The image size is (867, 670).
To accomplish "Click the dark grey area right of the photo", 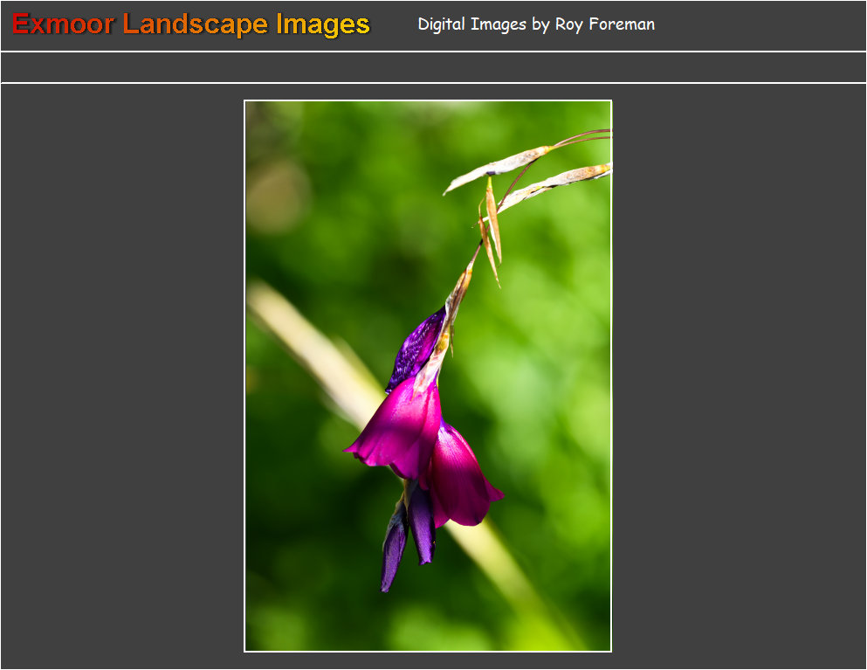I will point(738,376).
